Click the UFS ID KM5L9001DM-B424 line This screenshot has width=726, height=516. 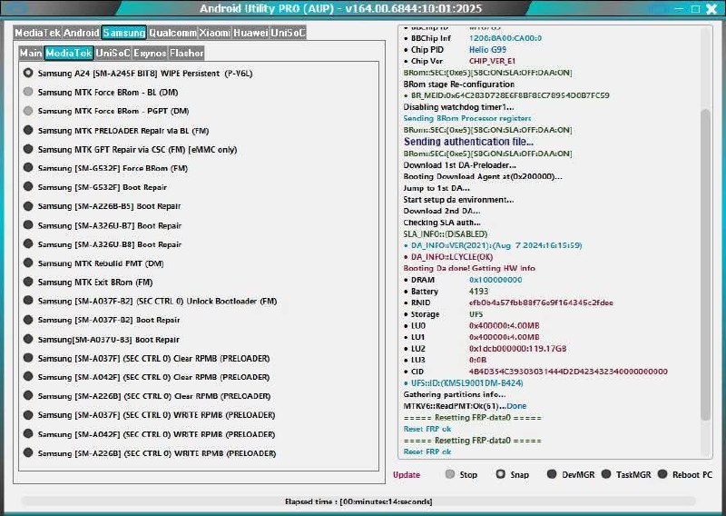(x=464, y=383)
